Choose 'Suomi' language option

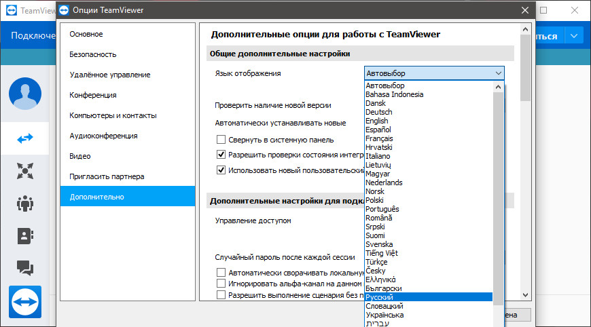click(x=429, y=235)
